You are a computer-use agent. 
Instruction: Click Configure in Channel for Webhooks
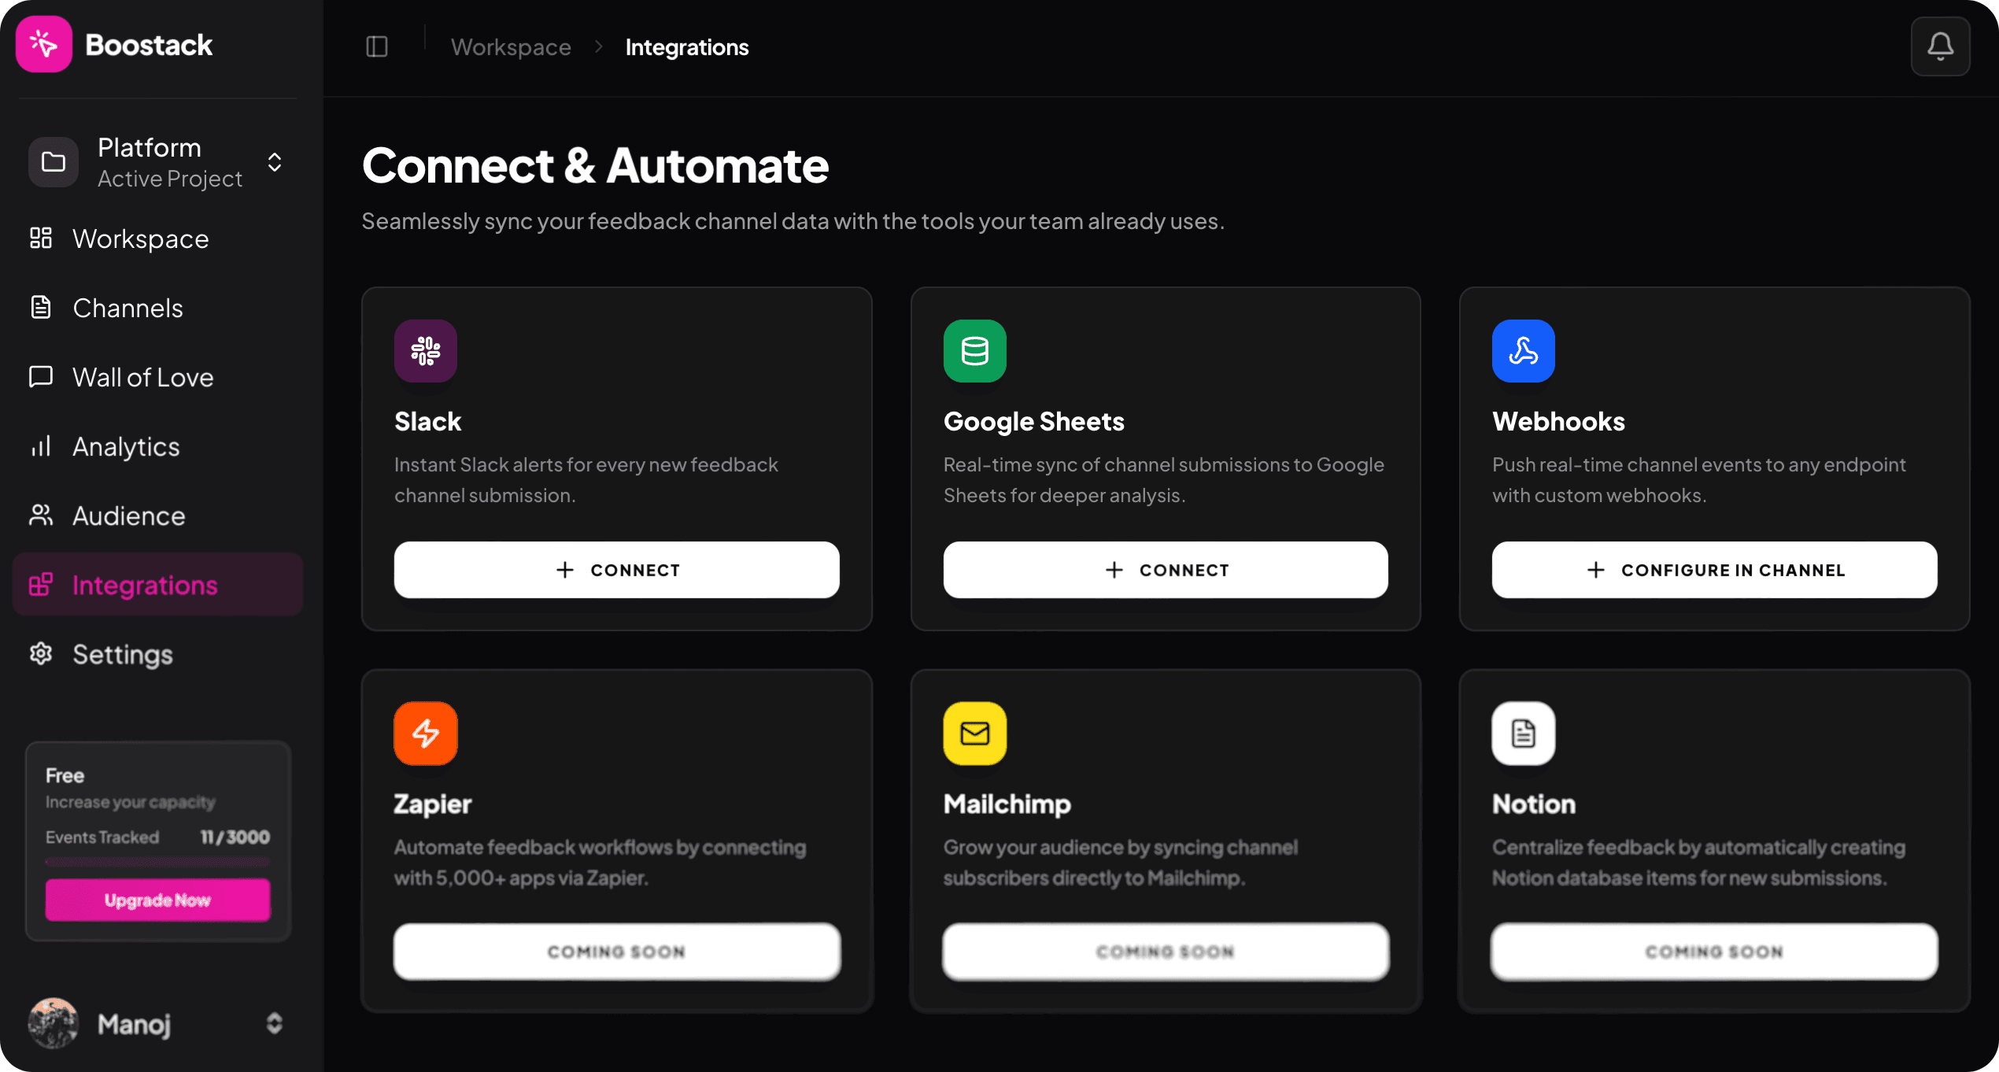tap(1713, 569)
